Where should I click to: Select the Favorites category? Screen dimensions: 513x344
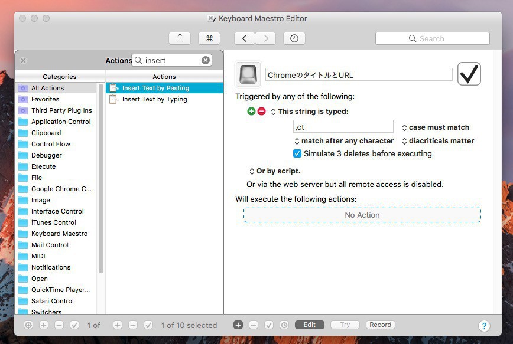56,99
